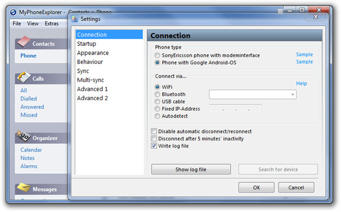Screen dimensions: 341x212
Task: Open Notes under Organizer
Action: pyautogui.click(x=27, y=158)
